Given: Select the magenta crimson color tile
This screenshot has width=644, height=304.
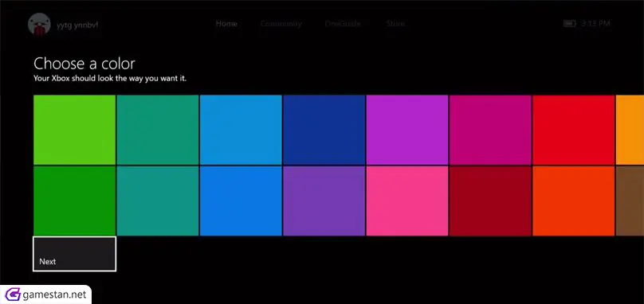Looking at the screenshot, I should [x=490, y=130].
